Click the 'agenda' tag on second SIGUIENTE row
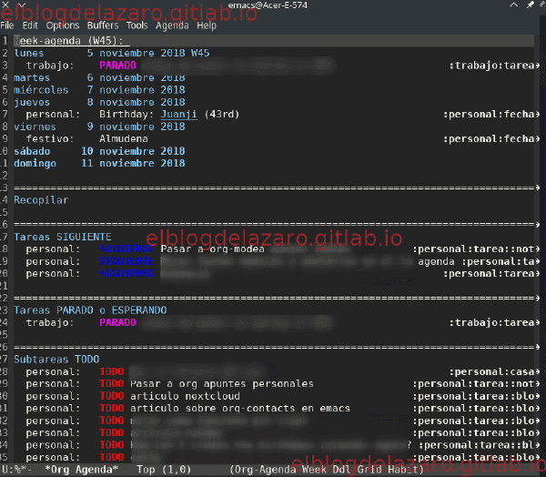The height and width of the screenshot is (477, 546). coord(436,261)
